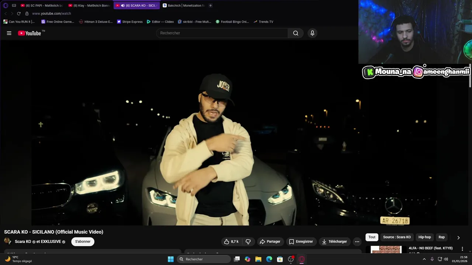Reload the current page

pos(19,14)
